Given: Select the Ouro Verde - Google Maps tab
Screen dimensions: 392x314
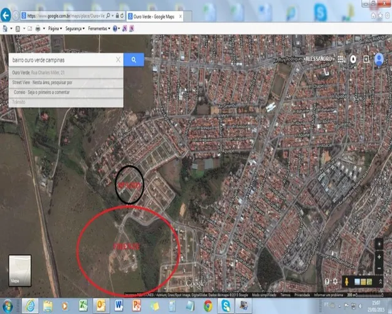Looking at the screenshot, I should pyautogui.click(x=155, y=16).
